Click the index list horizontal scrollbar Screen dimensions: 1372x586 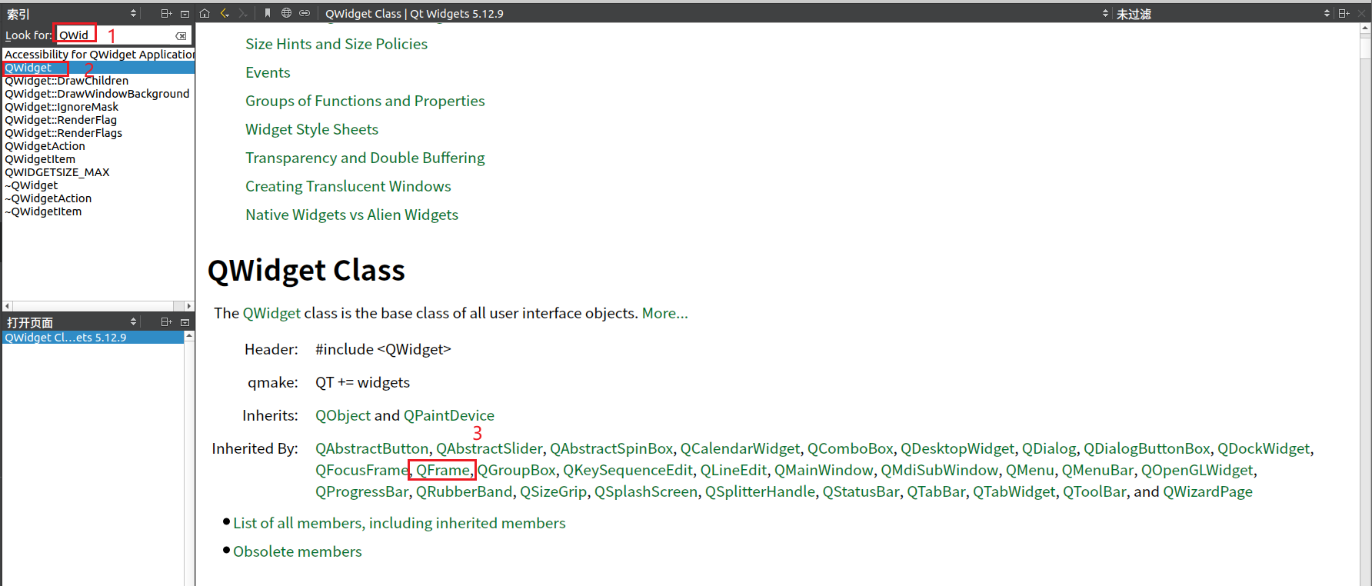point(98,306)
